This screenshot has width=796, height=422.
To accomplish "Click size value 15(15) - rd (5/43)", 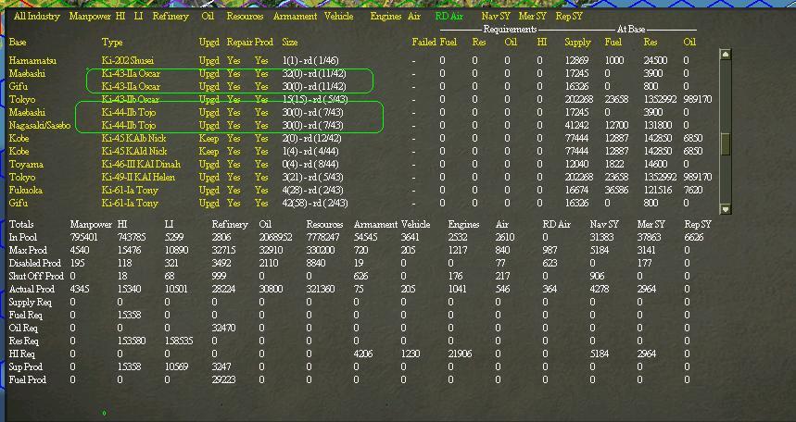I will pyautogui.click(x=315, y=99).
